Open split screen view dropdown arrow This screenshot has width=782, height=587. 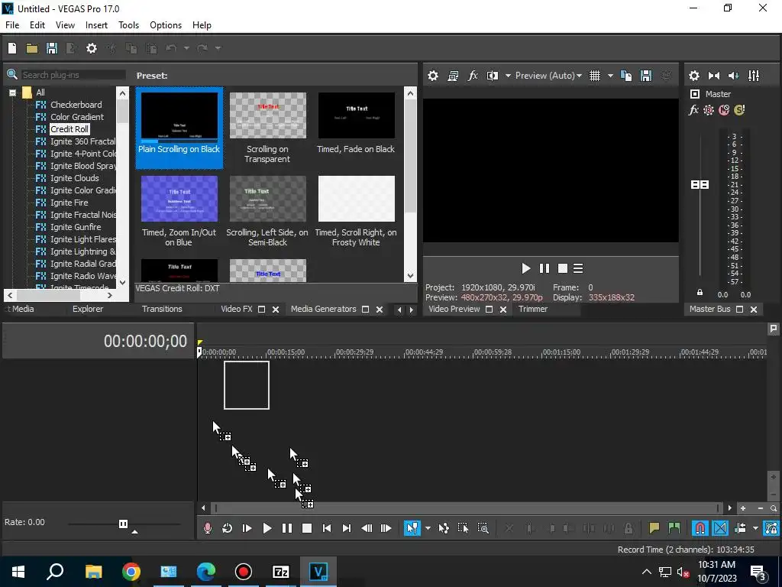pyautogui.click(x=508, y=76)
